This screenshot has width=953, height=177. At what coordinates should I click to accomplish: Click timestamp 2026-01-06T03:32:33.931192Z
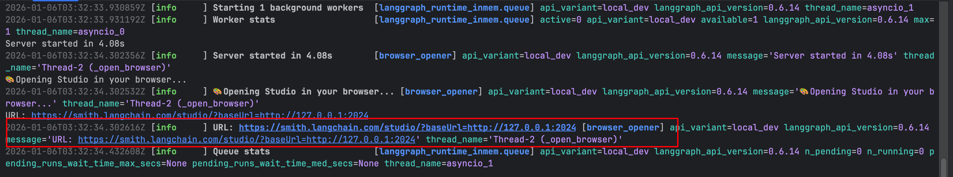coord(76,20)
